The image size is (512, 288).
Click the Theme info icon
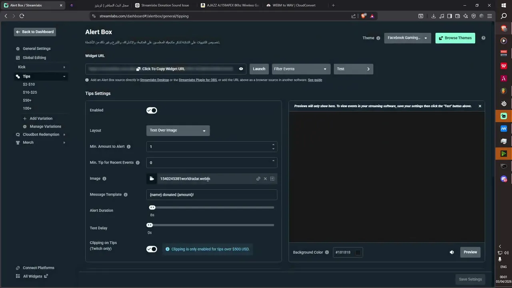(x=378, y=38)
